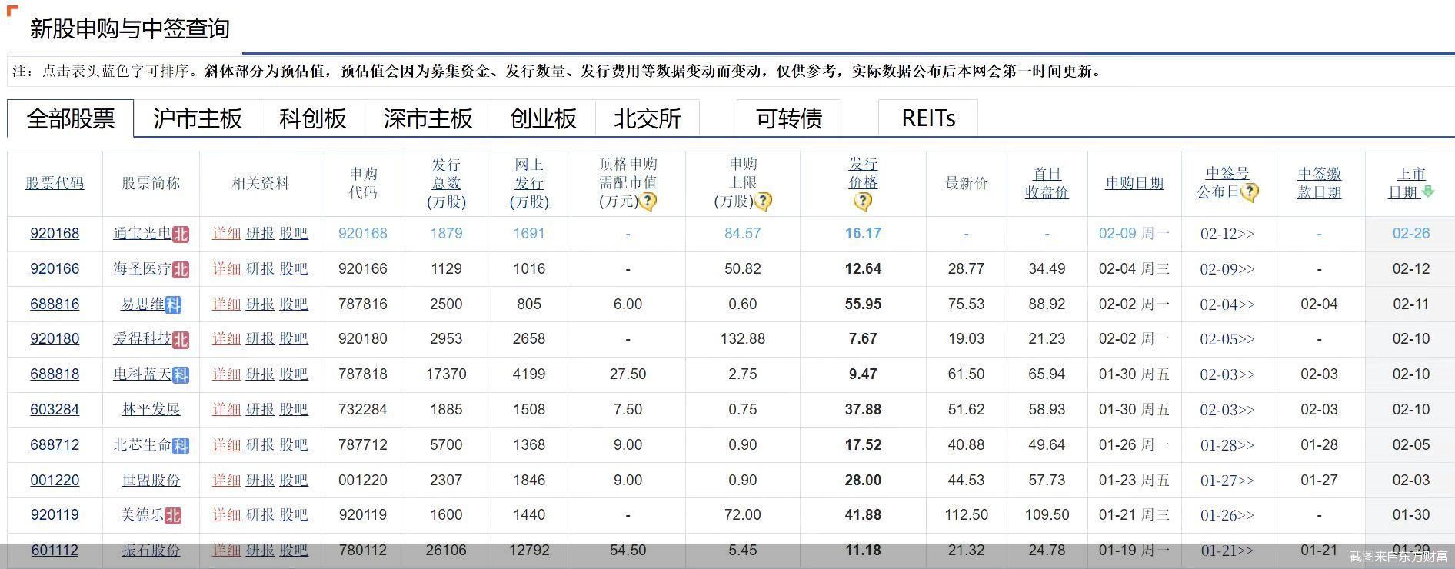Open 世盟股份 stock name link
1455x569 pixels.
tap(151, 481)
